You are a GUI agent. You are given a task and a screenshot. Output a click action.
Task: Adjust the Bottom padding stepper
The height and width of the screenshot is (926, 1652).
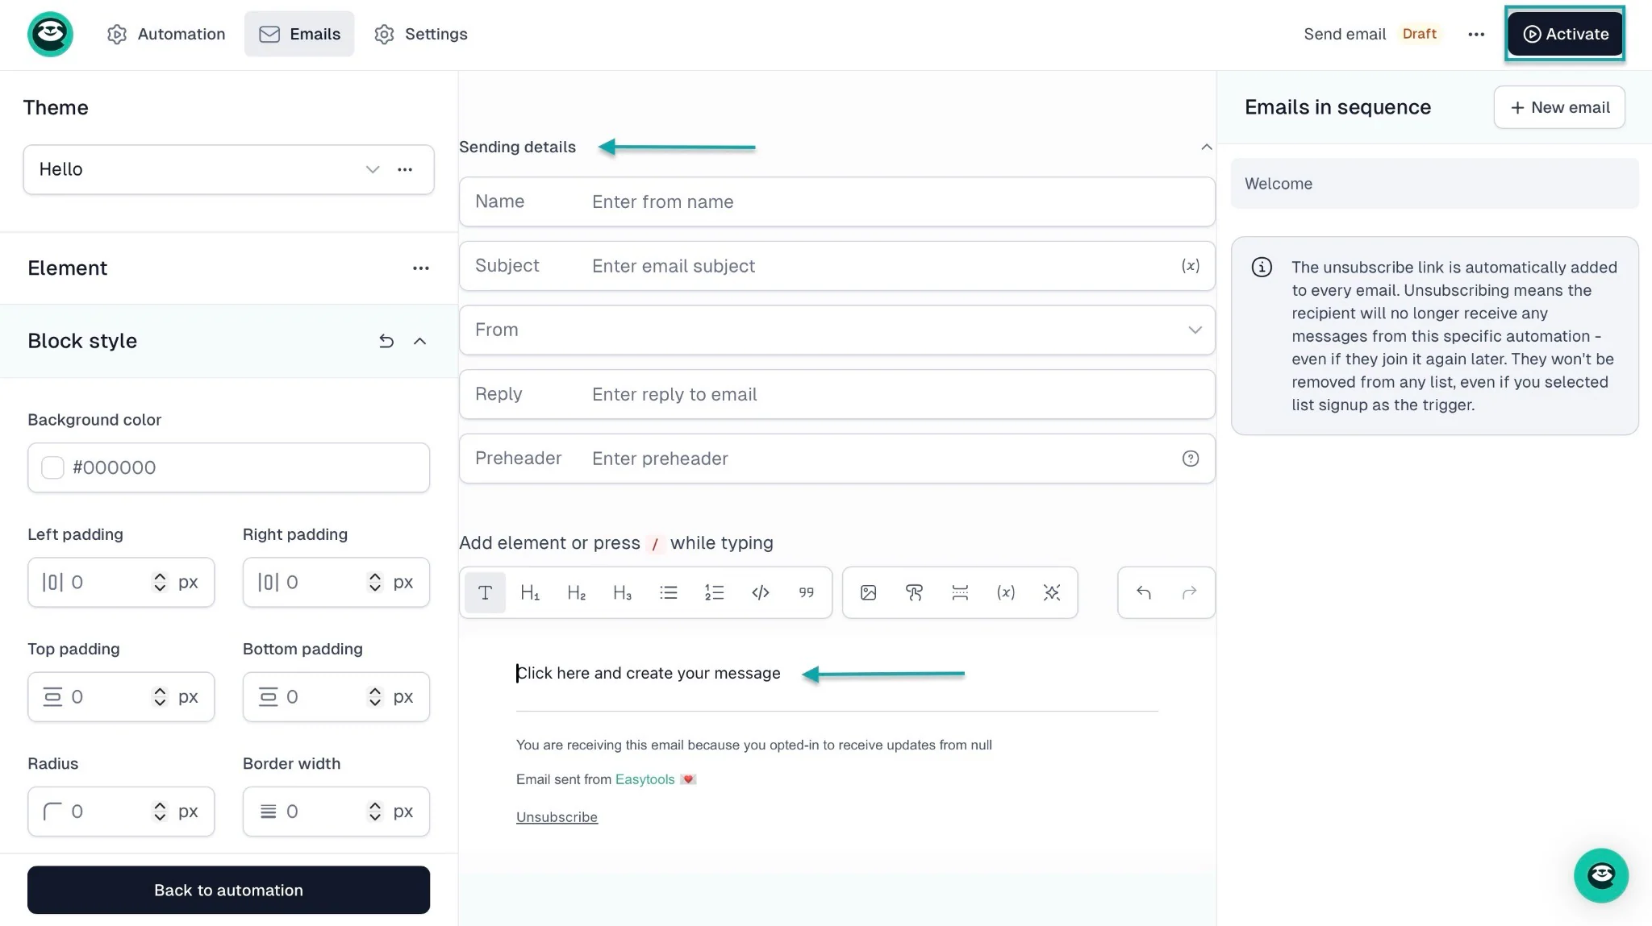coord(374,696)
